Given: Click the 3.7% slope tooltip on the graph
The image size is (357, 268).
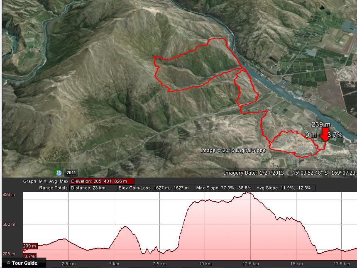Looking at the screenshot, I should click(x=29, y=256).
